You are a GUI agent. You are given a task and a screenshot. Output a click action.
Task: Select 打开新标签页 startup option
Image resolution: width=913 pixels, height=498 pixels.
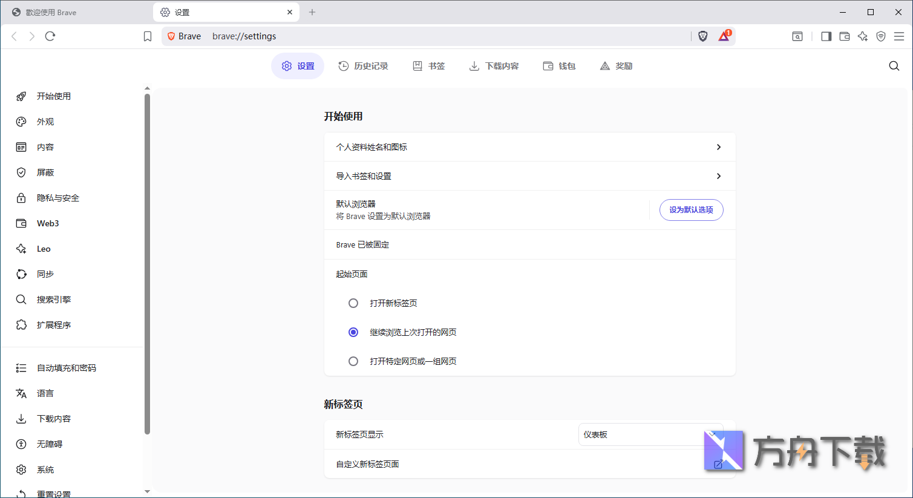pyautogui.click(x=353, y=303)
